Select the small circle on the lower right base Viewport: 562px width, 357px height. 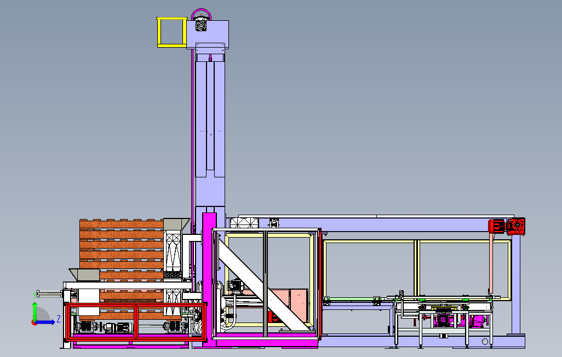485,342
